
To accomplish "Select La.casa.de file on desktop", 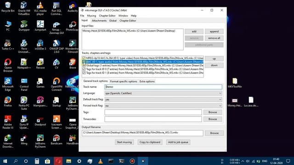I will [x=251, y=102].
